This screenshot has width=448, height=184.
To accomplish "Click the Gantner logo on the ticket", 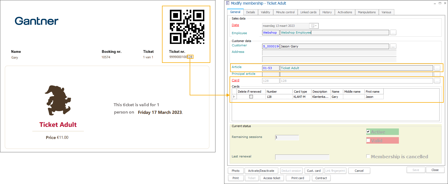I will [36, 21].
